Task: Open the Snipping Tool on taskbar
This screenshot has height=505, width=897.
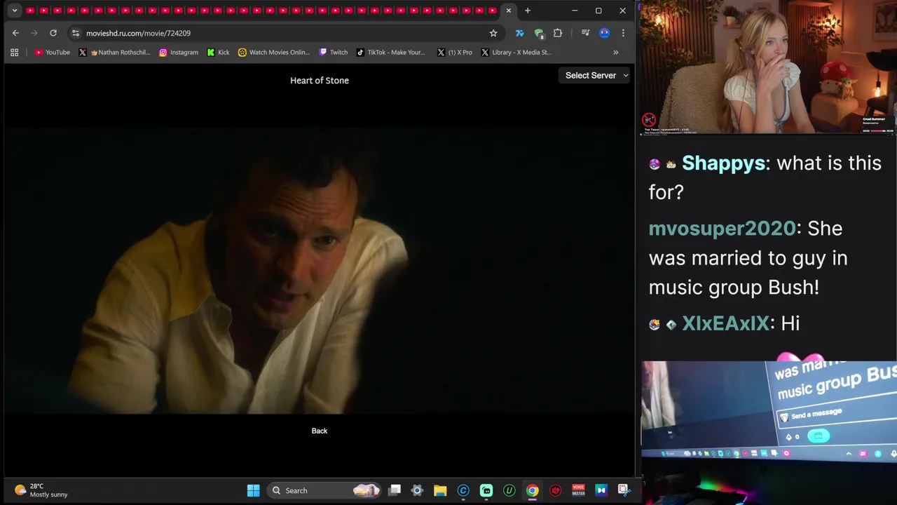Action: click(x=623, y=490)
